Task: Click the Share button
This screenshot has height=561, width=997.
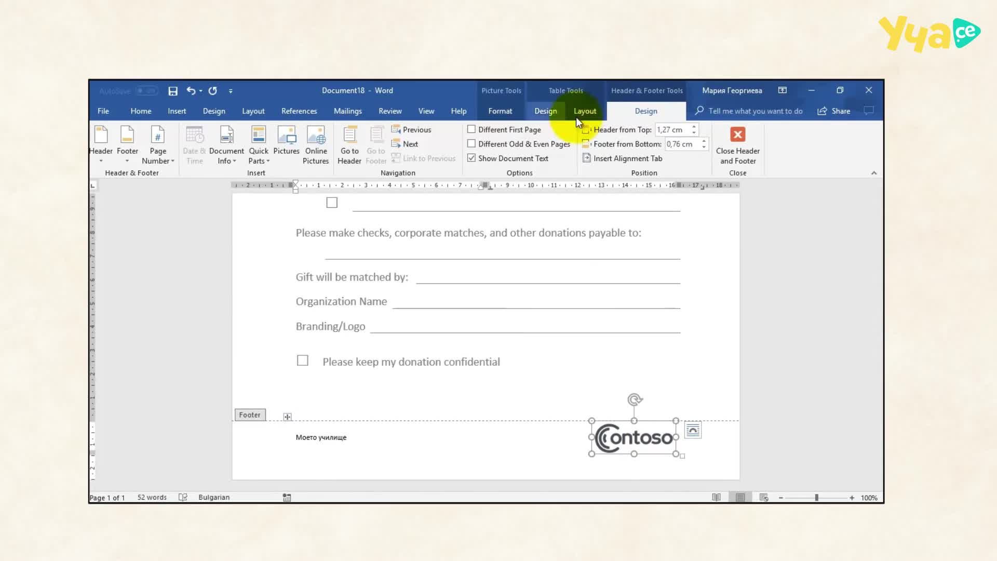Action: click(834, 111)
